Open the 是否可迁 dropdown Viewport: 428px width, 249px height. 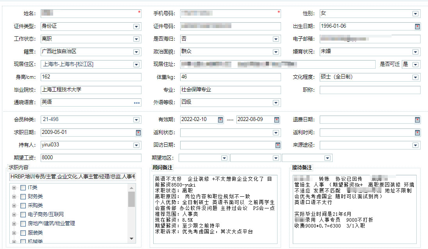pyautogui.click(x=415, y=64)
